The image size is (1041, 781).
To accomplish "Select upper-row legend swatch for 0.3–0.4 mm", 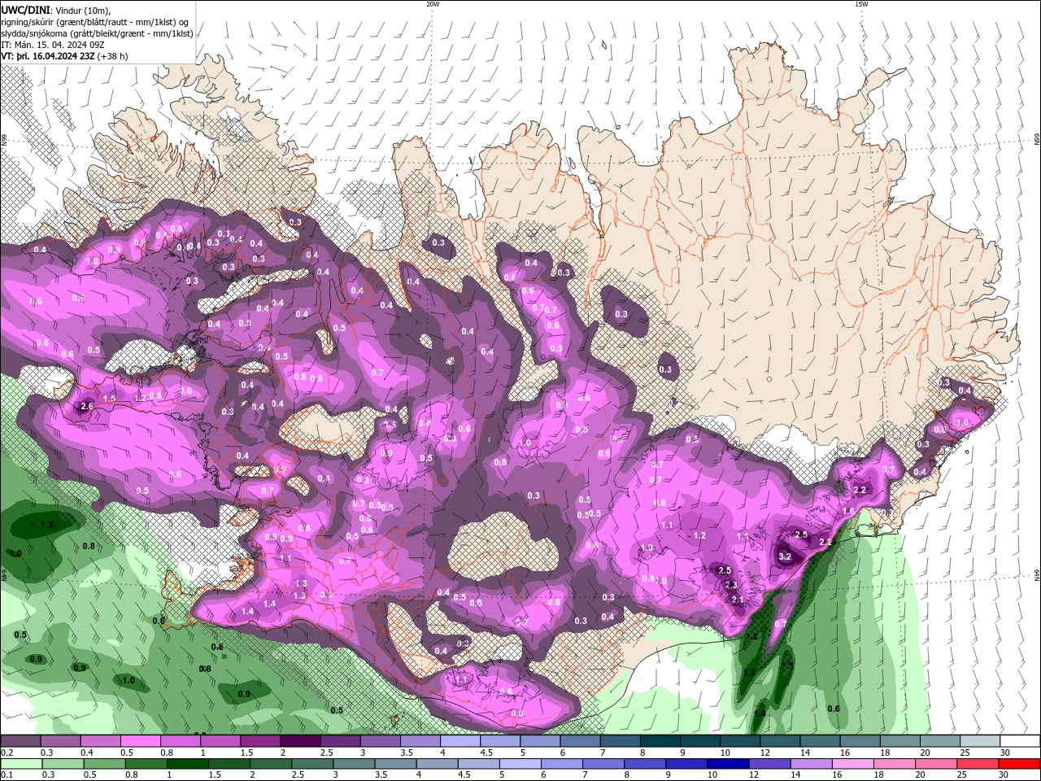I will (x=60, y=741).
